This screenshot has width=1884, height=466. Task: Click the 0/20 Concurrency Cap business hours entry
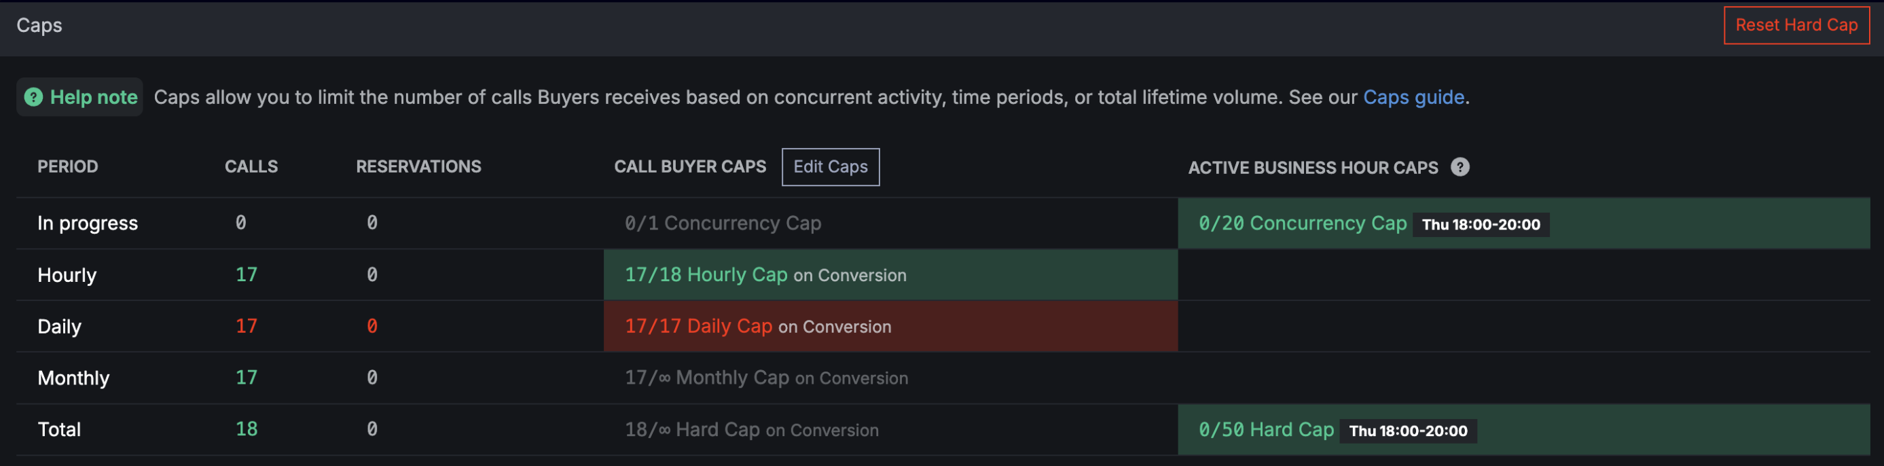1303,223
